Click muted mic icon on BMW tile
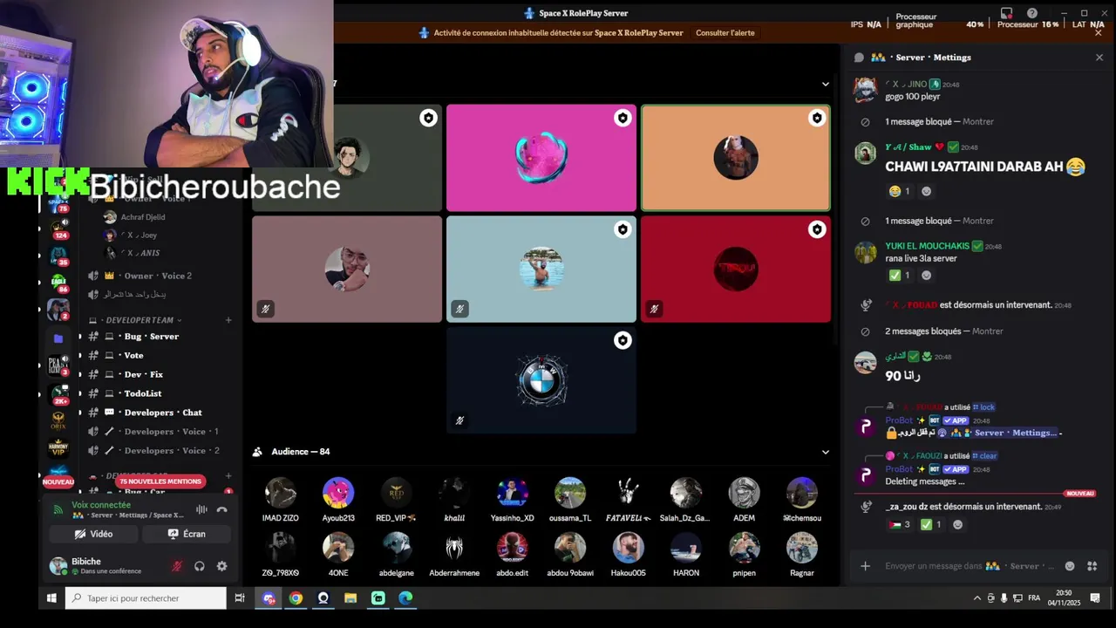Viewport: 1116px width, 628px height. (x=459, y=420)
